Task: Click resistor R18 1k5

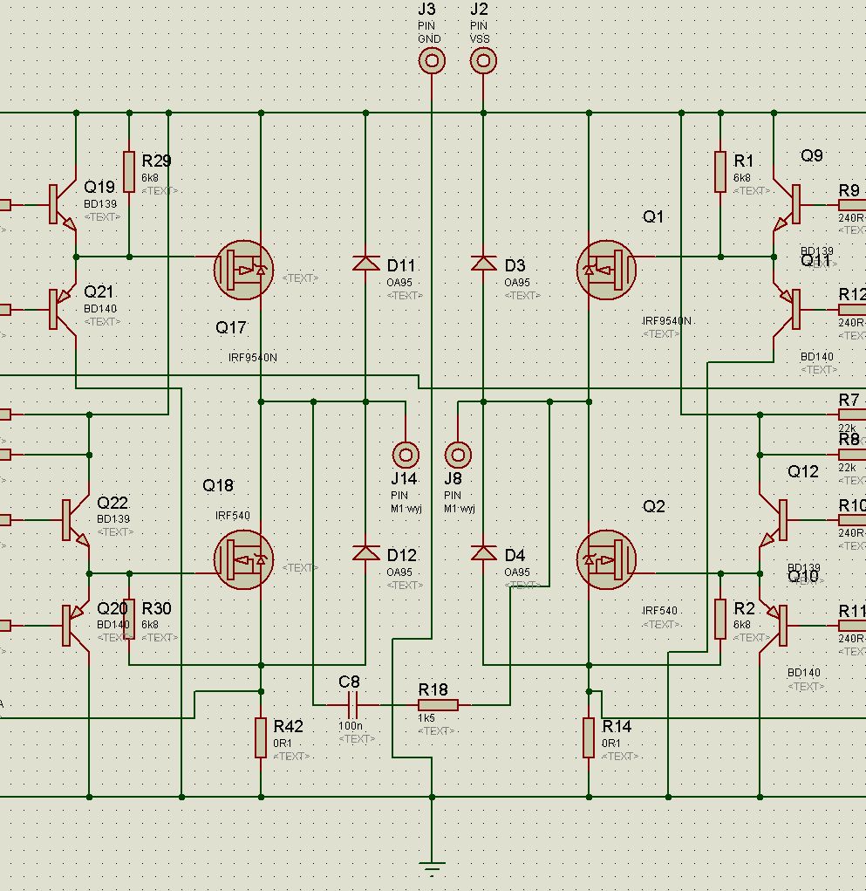Action: pyautogui.click(x=438, y=705)
